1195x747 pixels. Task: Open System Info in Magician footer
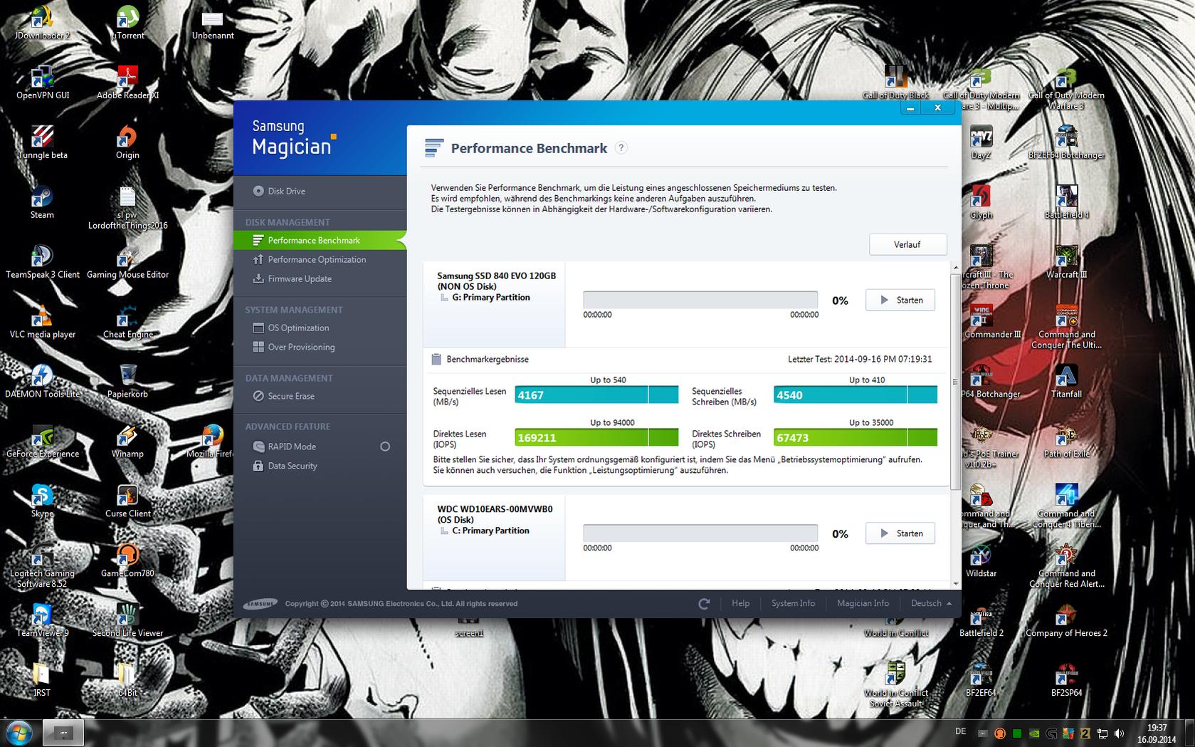pyautogui.click(x=793, y=603)
